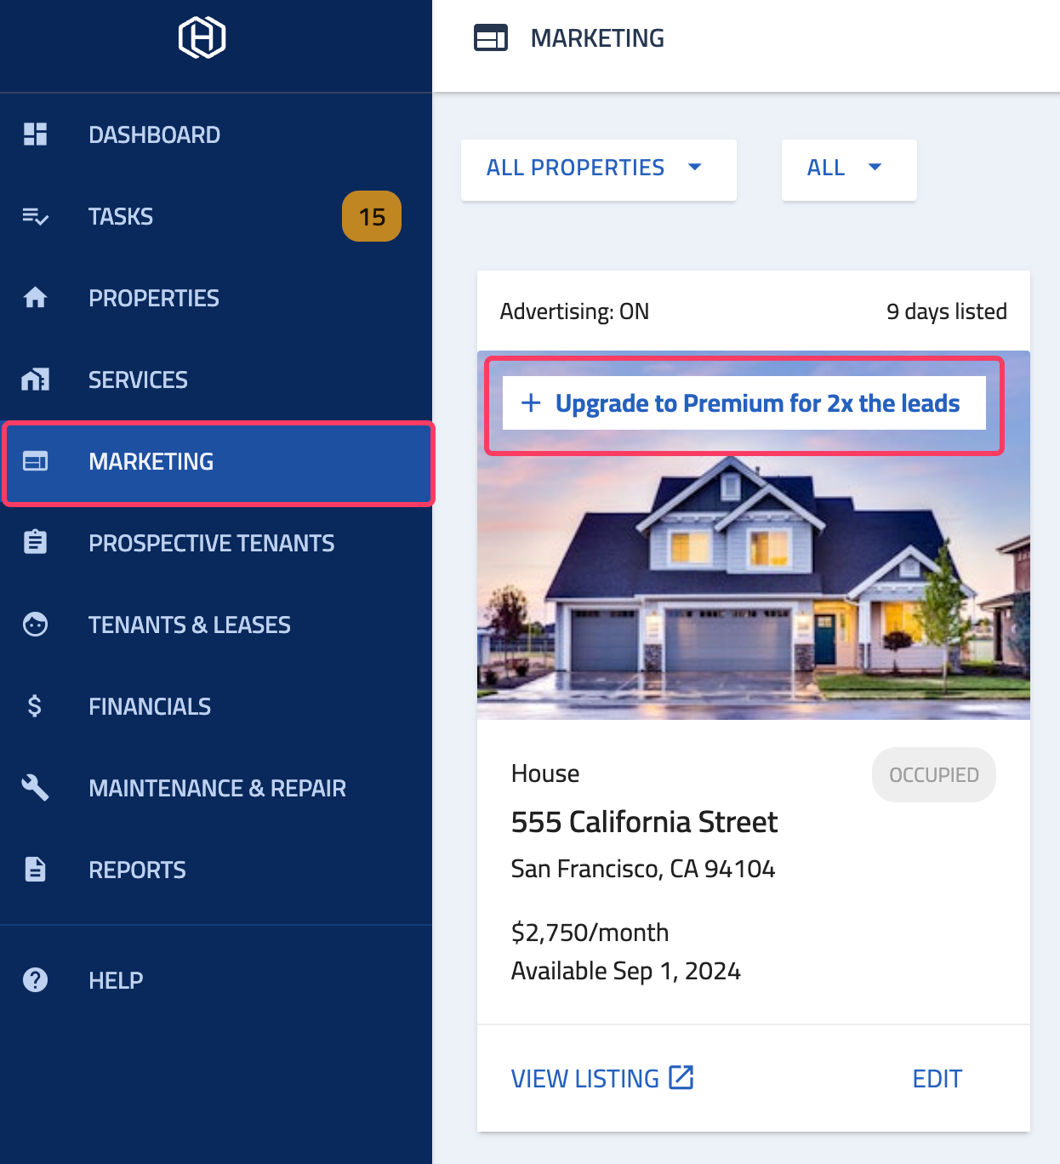1060x1164 pixels.
Task: Open the Help page
Action: [x=216, y=980]
